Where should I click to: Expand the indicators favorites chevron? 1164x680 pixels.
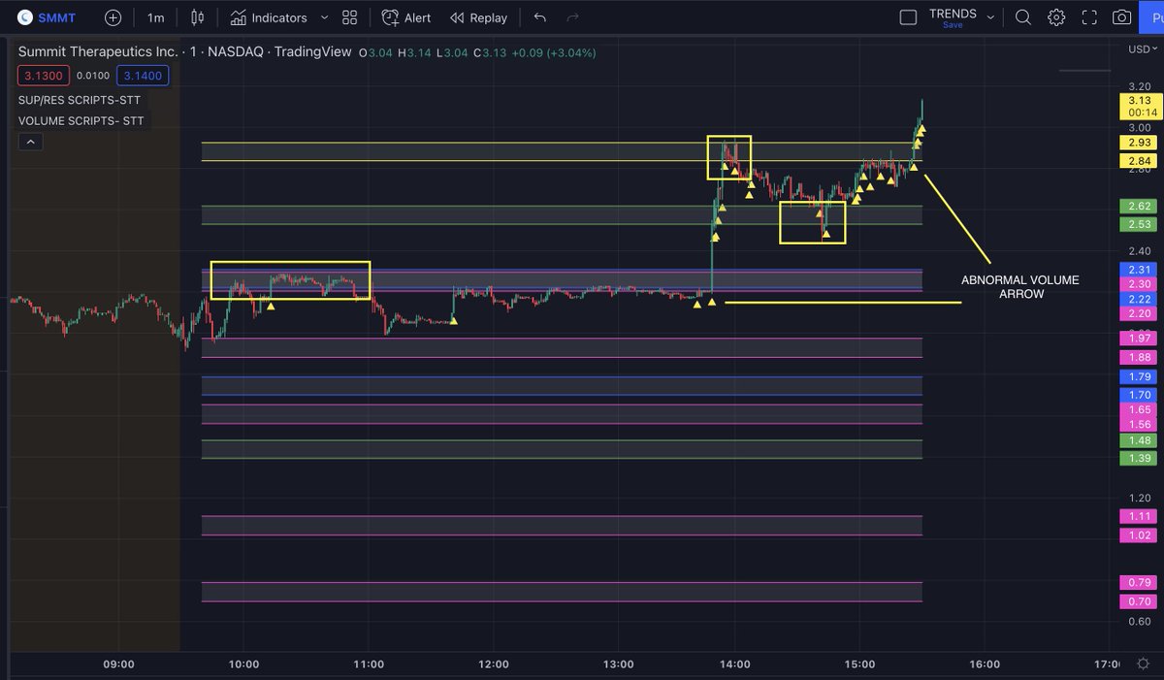tap(324, 17)
